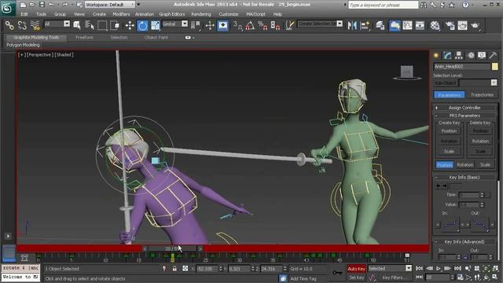Screen dimensions: 503x283
Task: Click the Trajectories button
Action: [482, 95]
